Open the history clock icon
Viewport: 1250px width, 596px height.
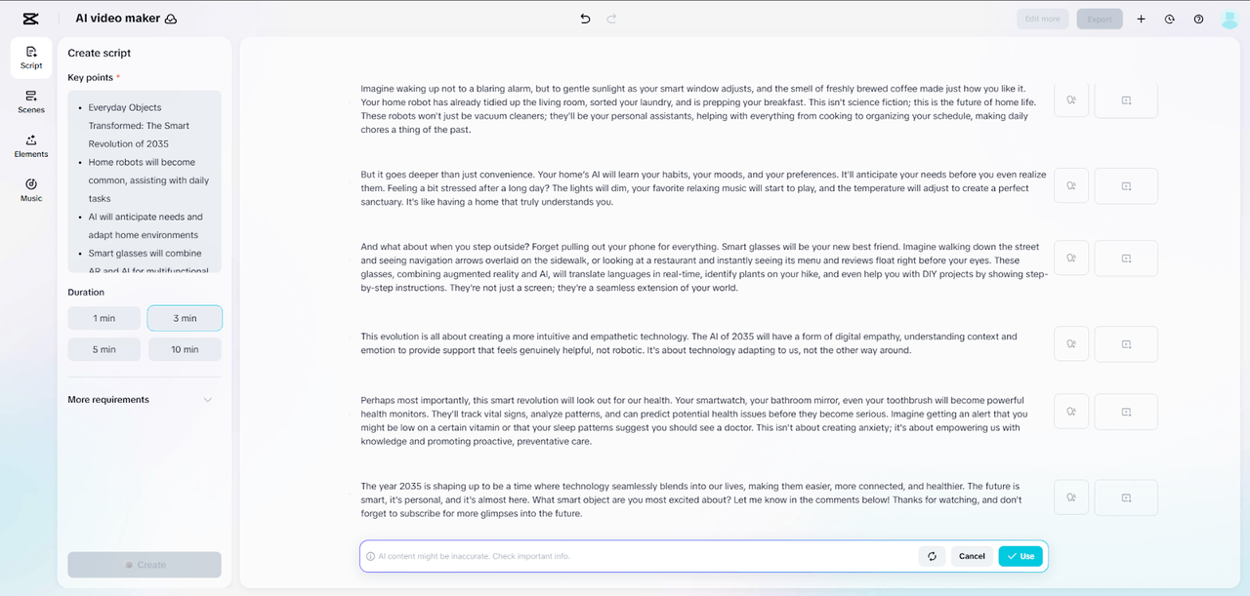1169,19
